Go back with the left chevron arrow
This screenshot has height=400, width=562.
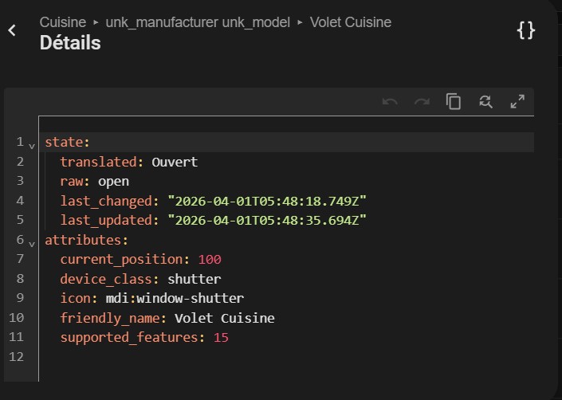coord(12,30)
